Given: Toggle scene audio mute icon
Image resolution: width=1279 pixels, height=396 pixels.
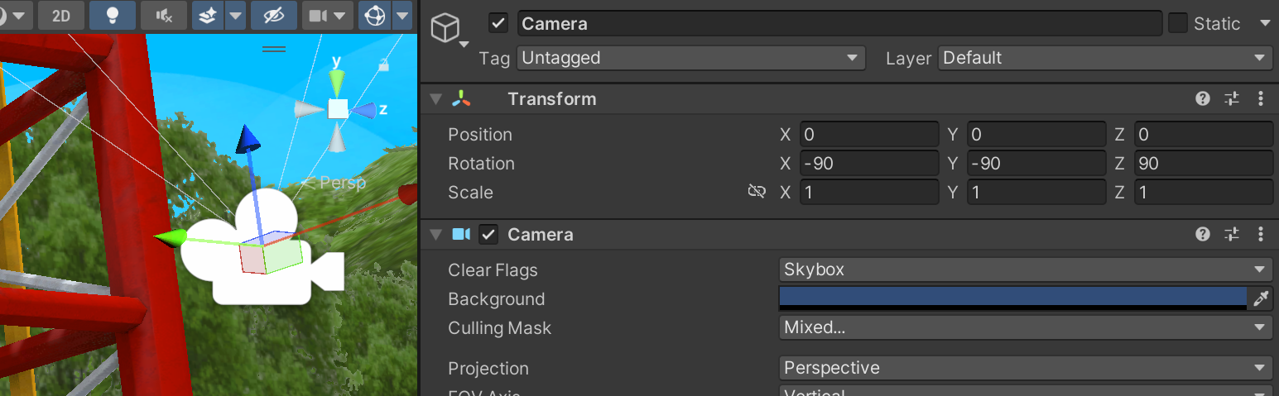Looking at the screenshot, I should coord(164,15).
